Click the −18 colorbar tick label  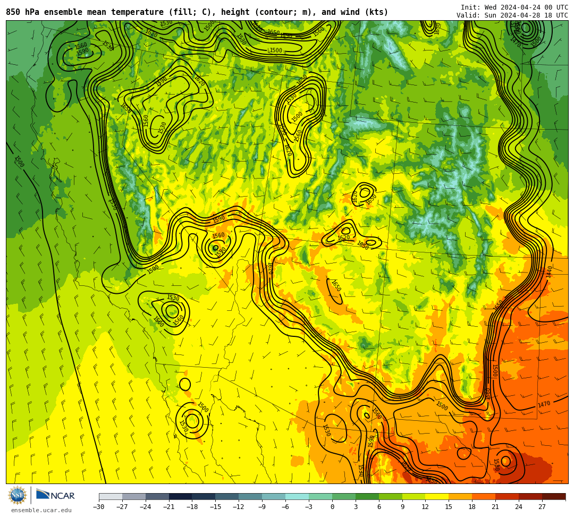(x=192, y=507)
